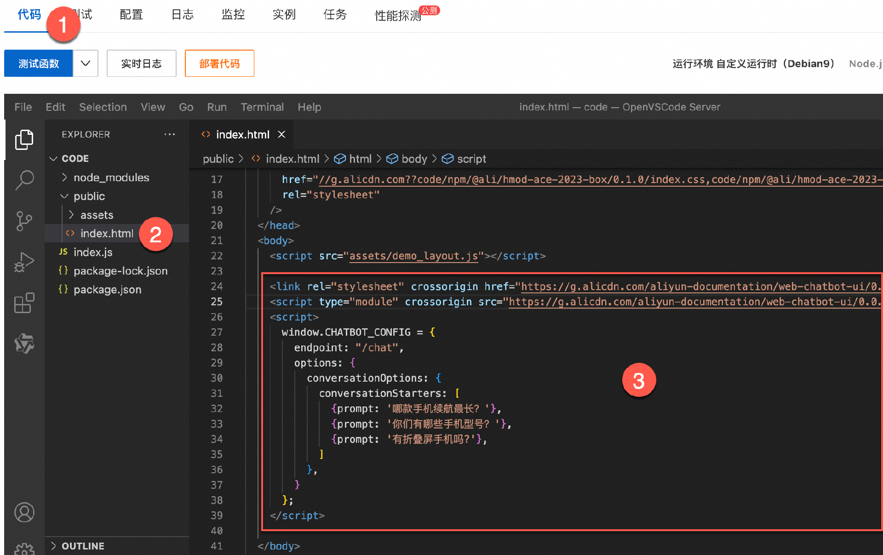883x555 pixels.
Task: Open the Source Control branch icon
Action: pos(24,221)
